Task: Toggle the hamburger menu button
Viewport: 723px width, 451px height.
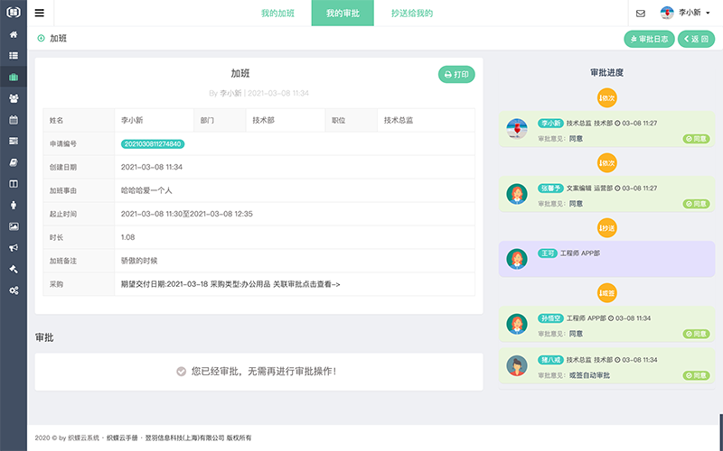Action: tap(40, 13)
